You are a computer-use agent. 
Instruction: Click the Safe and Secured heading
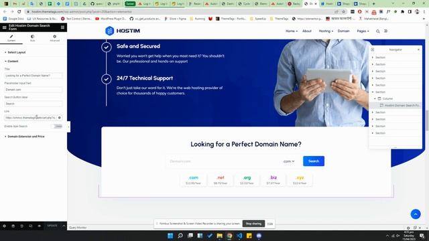point(138,46)
